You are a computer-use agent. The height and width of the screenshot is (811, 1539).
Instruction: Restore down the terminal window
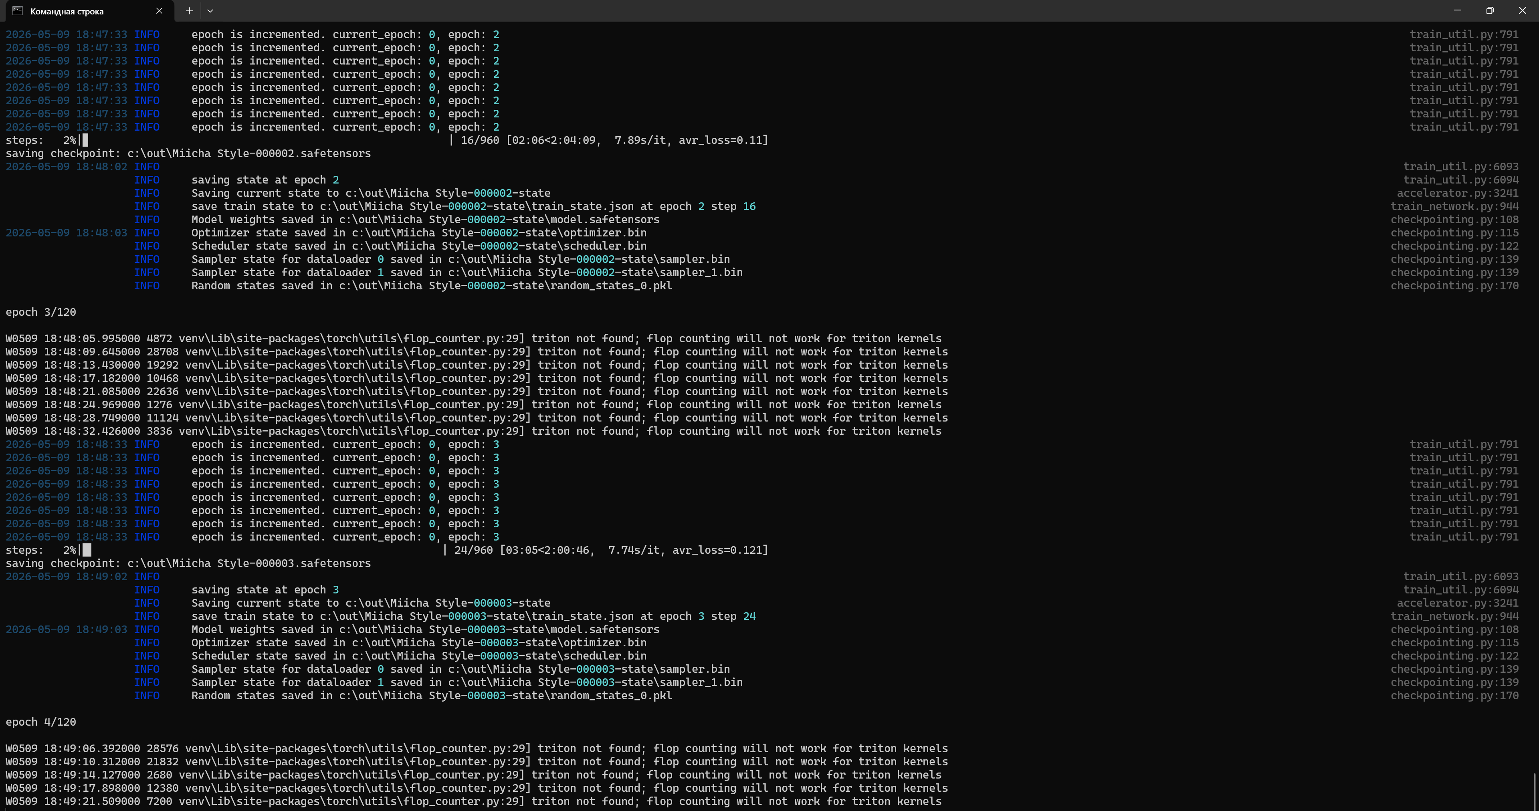(1490, 11)
